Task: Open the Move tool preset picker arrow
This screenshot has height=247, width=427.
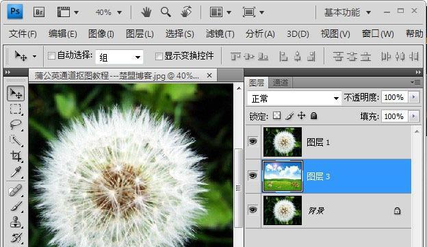Action: click(35, 57)
